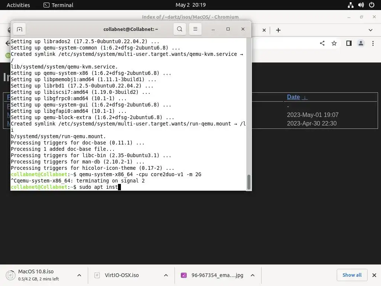The image size is (381, 286).
Task: Open the Chromium three-dot menu
Action: tap(373, 43)
